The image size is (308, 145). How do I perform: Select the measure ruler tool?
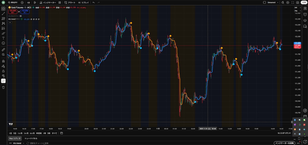[3, 50]
